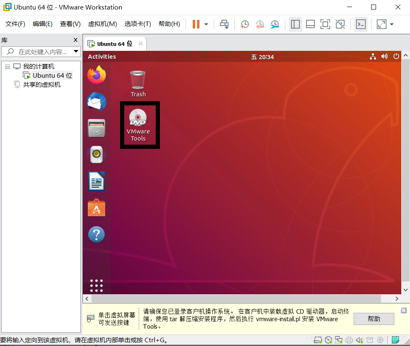
Task: Toggle the thumbnail bar view
Action: (310, 24)
